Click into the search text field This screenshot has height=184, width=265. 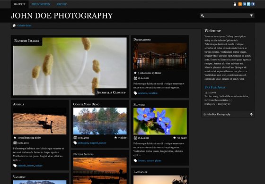(227, 16)
